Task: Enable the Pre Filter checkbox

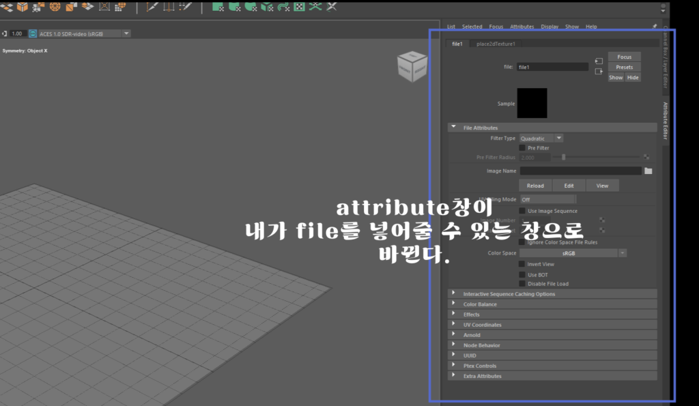Action: [x=522, y=148]
